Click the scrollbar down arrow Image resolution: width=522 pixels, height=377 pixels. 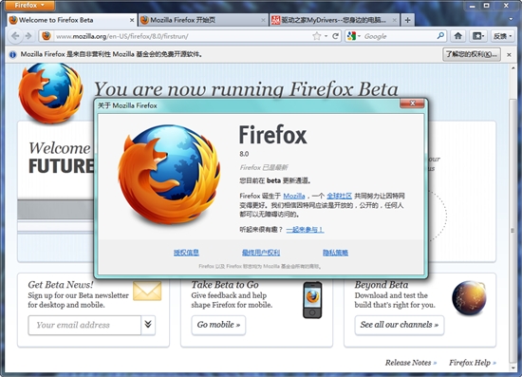tap(513, 368)
